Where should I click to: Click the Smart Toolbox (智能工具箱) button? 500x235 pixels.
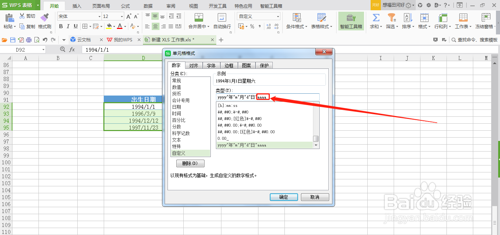click(x=351, y=21)
